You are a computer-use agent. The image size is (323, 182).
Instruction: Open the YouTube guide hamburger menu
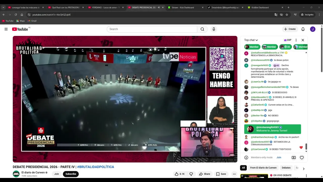tap(6, 29)
